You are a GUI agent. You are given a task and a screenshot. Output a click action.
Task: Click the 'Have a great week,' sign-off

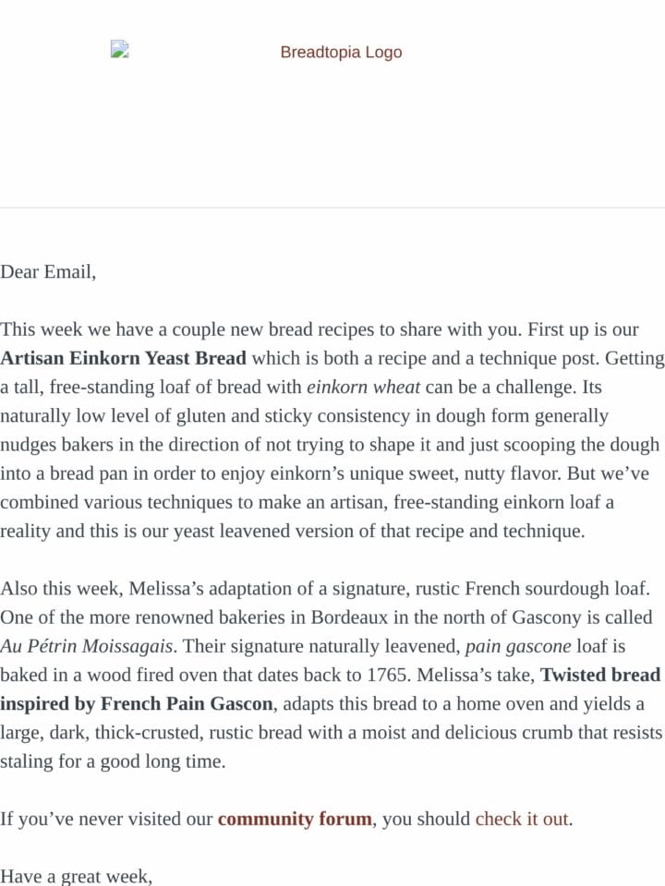[x=77, y=877]
